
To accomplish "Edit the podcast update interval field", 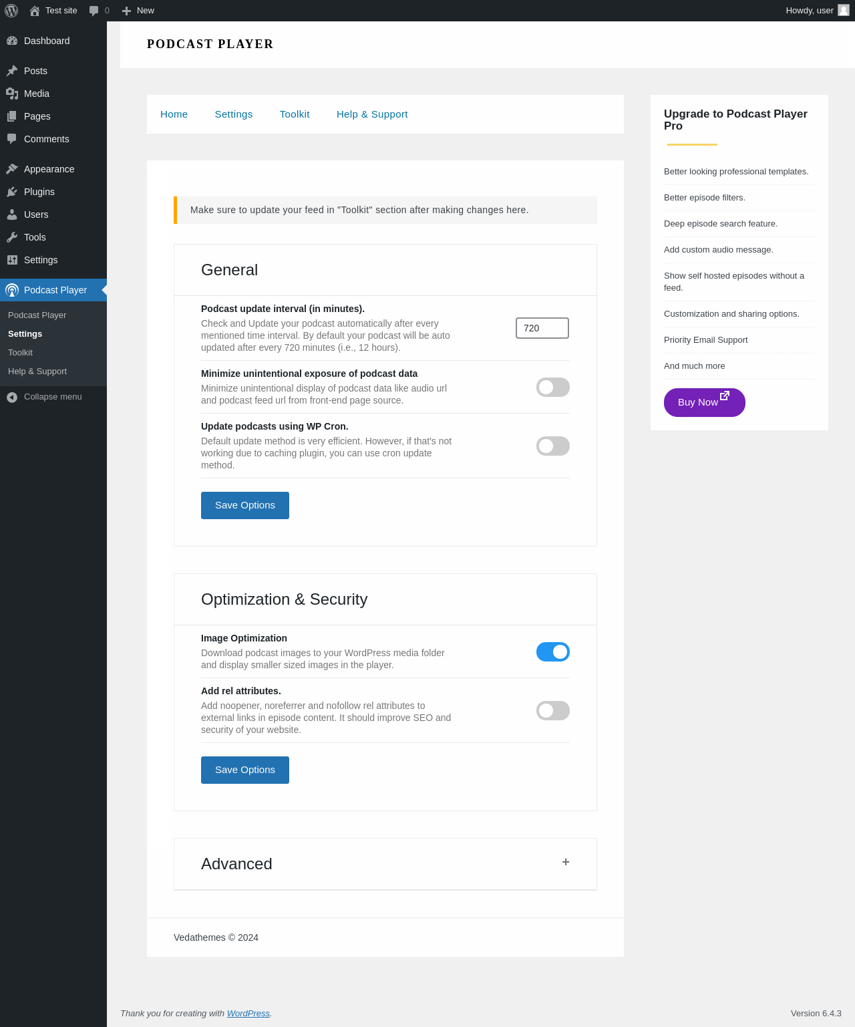I will coord(542,328).
